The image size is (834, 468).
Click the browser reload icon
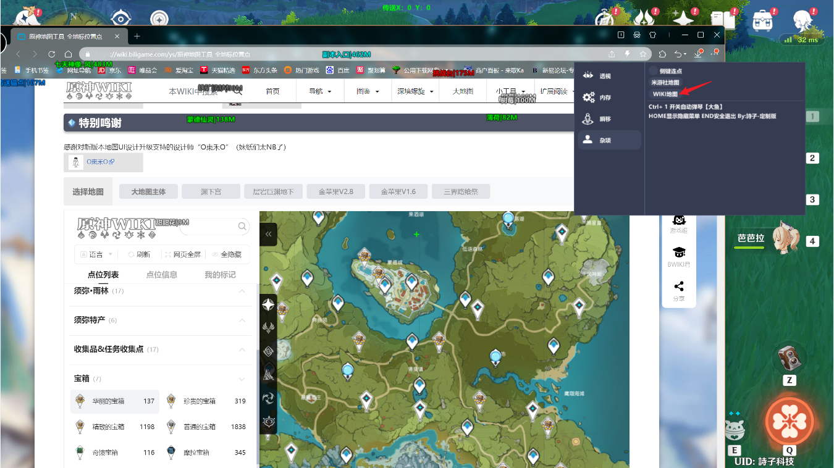[x=51, y=54]
